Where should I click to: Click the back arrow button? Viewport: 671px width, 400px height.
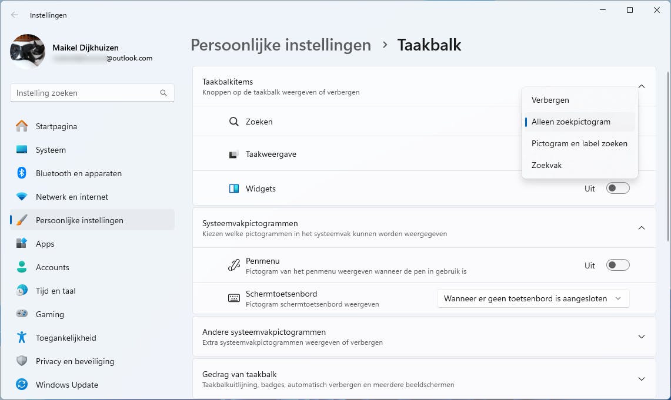point(15,15)
